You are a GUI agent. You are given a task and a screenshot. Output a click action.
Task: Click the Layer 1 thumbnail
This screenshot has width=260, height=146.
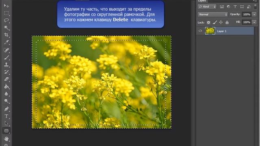click(x=210, y=31)
